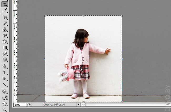Click the top-center crop box handle

83,16
